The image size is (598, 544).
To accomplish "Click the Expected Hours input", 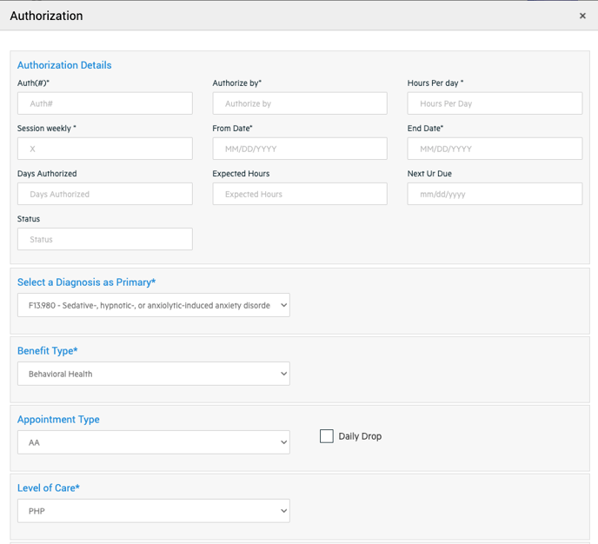I will point(300,194).
